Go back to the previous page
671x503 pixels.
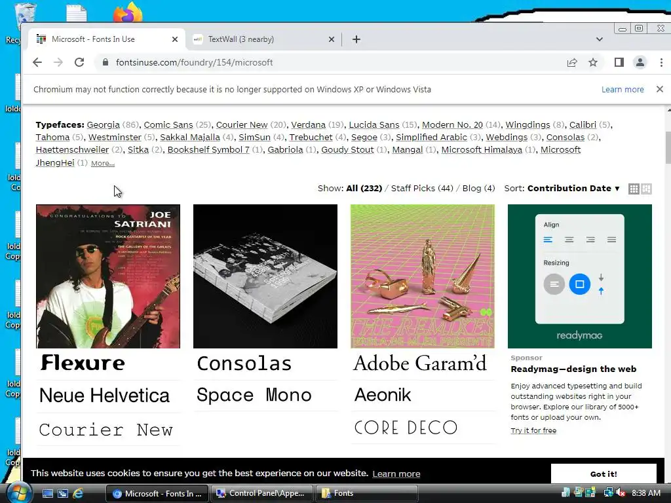(37, 62)
